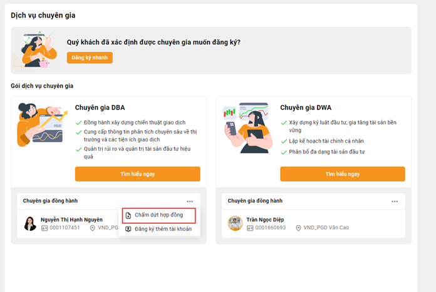The height and width of the screenshot is (292, 436).
Task: Click the name Nguyễn Thị Hạnh Nguyên
Action: tap(71, 219)
